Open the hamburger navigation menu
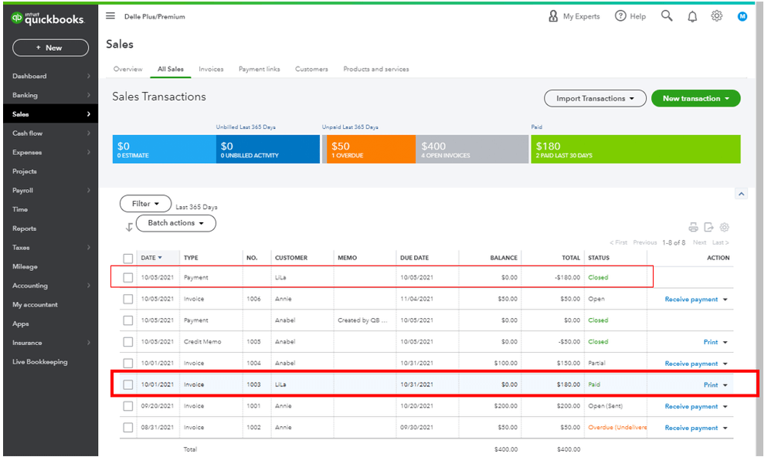This screenshot has height=457, width=771. click(x=110, y=15)
